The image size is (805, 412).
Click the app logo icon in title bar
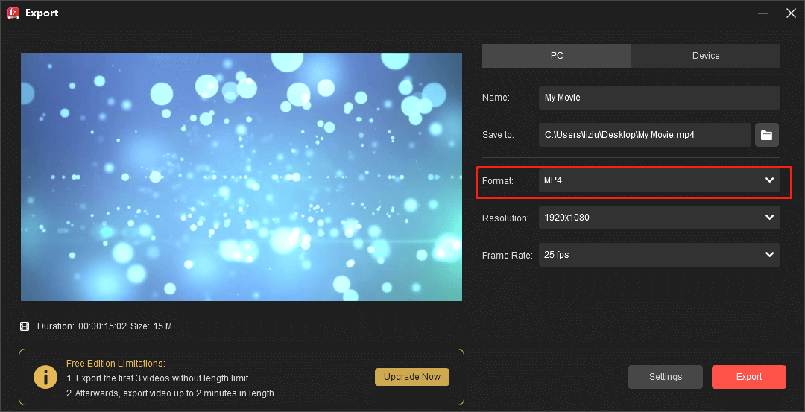[x=13, y=13]
